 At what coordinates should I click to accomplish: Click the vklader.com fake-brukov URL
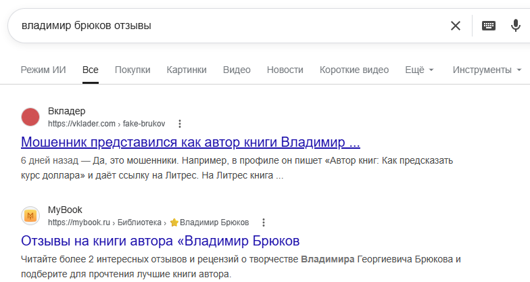(107, 124)
